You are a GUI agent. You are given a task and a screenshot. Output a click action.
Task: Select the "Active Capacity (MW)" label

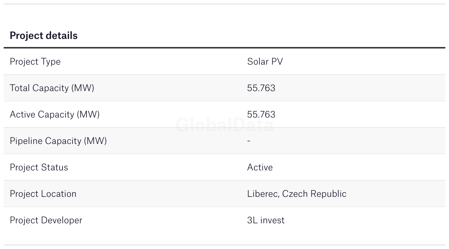(54, 115)
